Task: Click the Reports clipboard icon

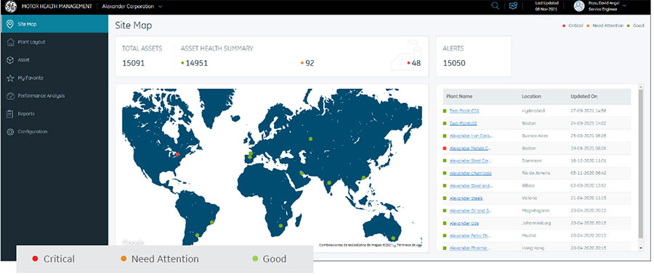Action: tap(10, 114)
